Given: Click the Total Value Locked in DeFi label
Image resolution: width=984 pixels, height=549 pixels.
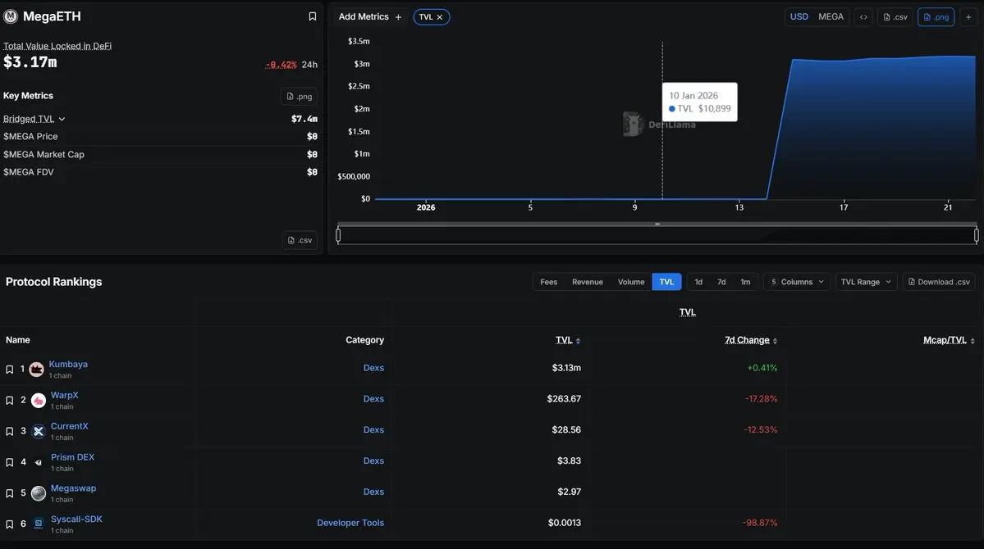Looking at the screenshot, I should [x=57, y=46].
